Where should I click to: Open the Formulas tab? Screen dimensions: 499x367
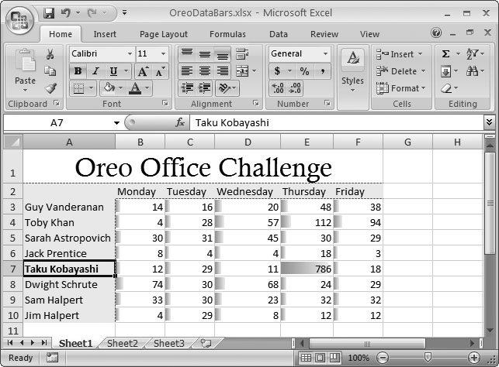pos(227,34)
